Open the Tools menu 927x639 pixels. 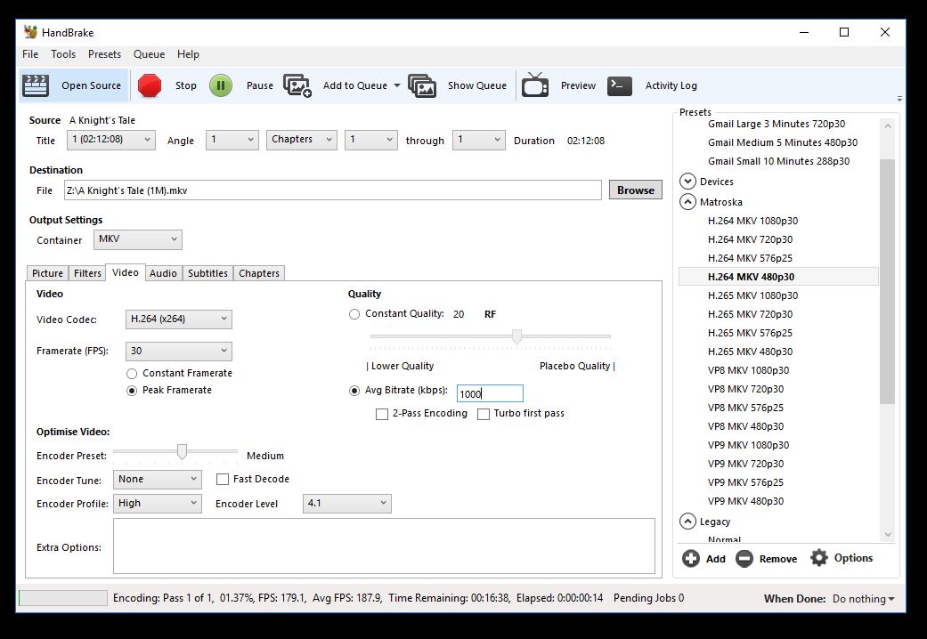pyautogui.click(x=63, y=54)
